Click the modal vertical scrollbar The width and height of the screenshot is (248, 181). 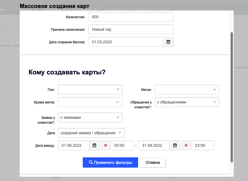[232, 97]
